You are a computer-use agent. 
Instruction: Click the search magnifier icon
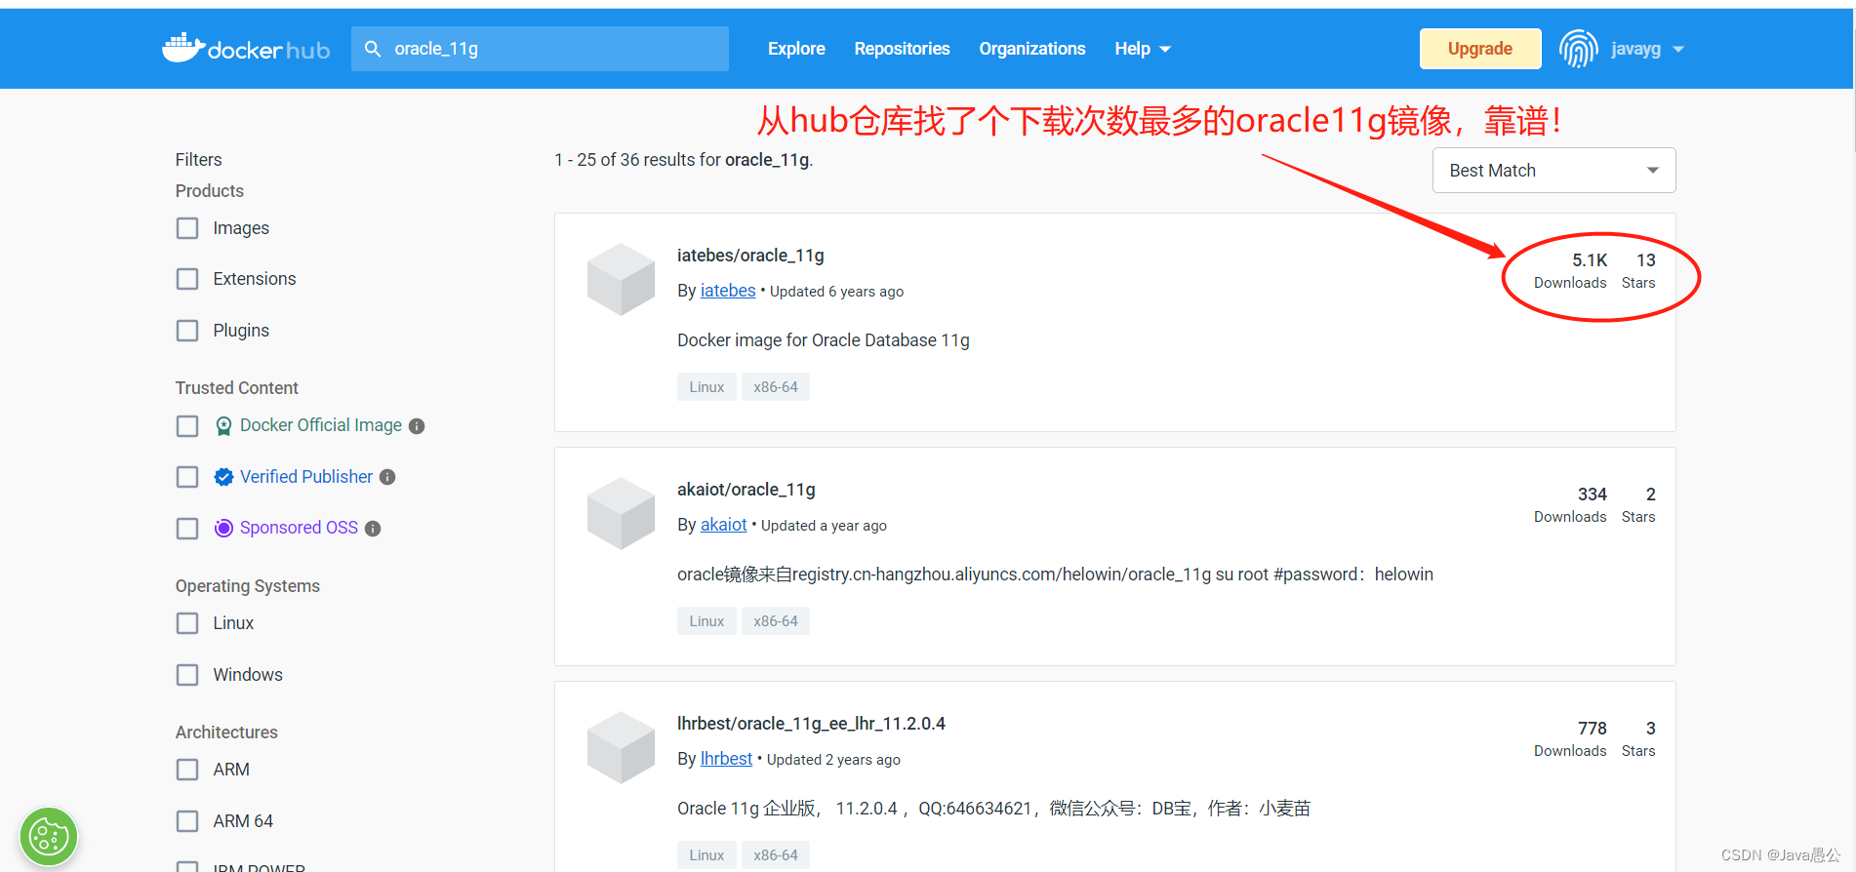pos(373,49)
